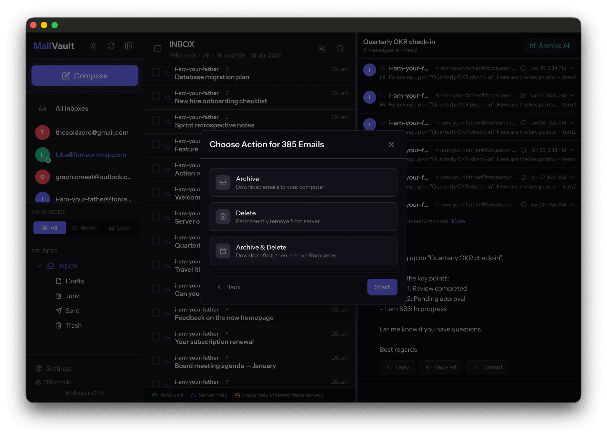607x437 pixels.
Task: Click cloud server-only icon on Database migration plan
Action: (167, 73)
